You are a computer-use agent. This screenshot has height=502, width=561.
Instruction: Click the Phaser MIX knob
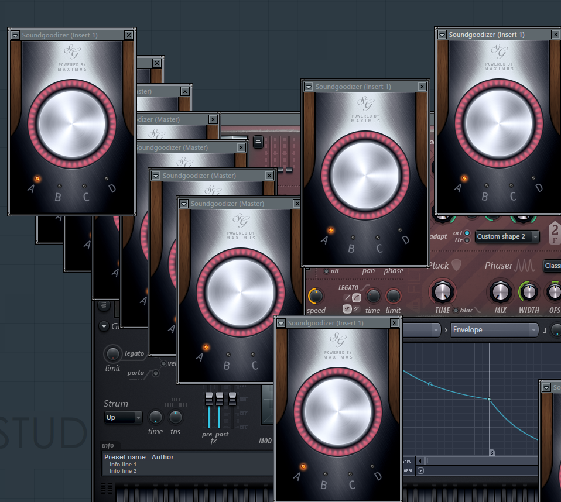(x=500, y=292)
